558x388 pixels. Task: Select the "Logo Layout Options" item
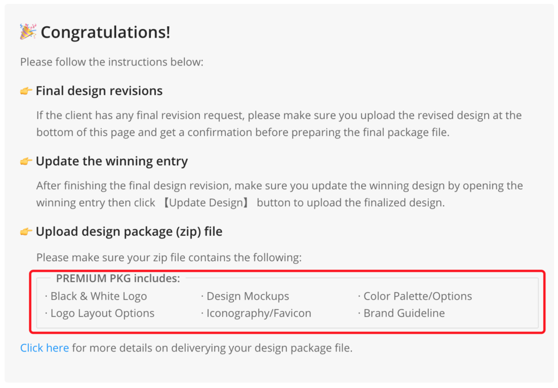[102, 313]
